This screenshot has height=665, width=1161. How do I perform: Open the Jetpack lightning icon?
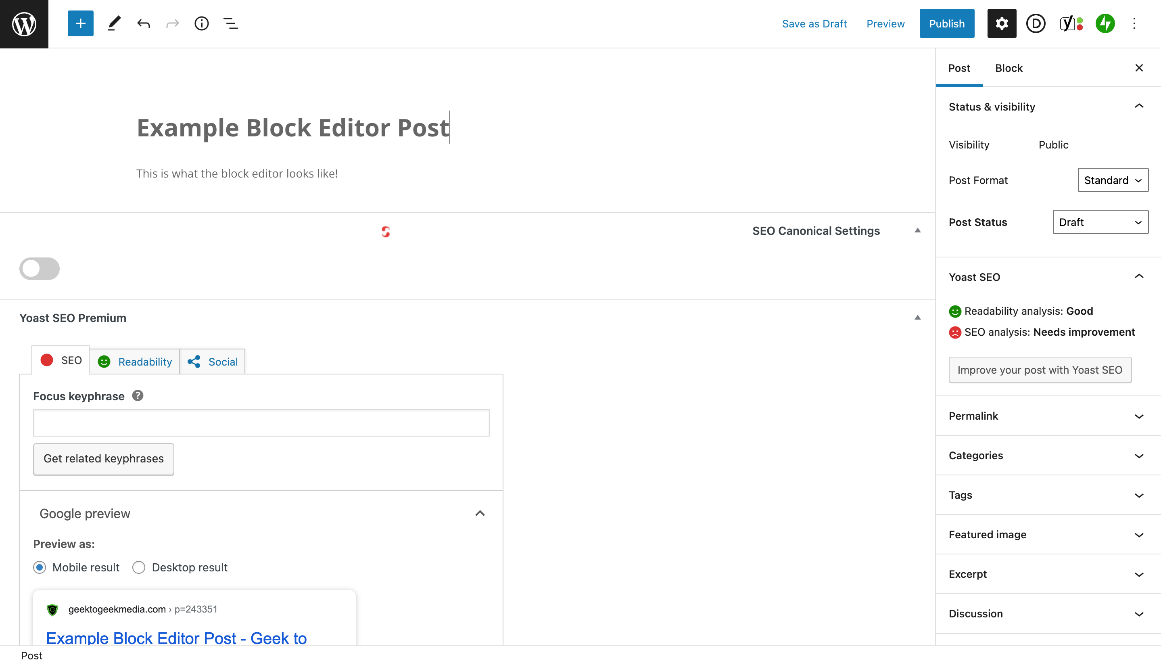pyautogui.click(x=1105, y=23)
